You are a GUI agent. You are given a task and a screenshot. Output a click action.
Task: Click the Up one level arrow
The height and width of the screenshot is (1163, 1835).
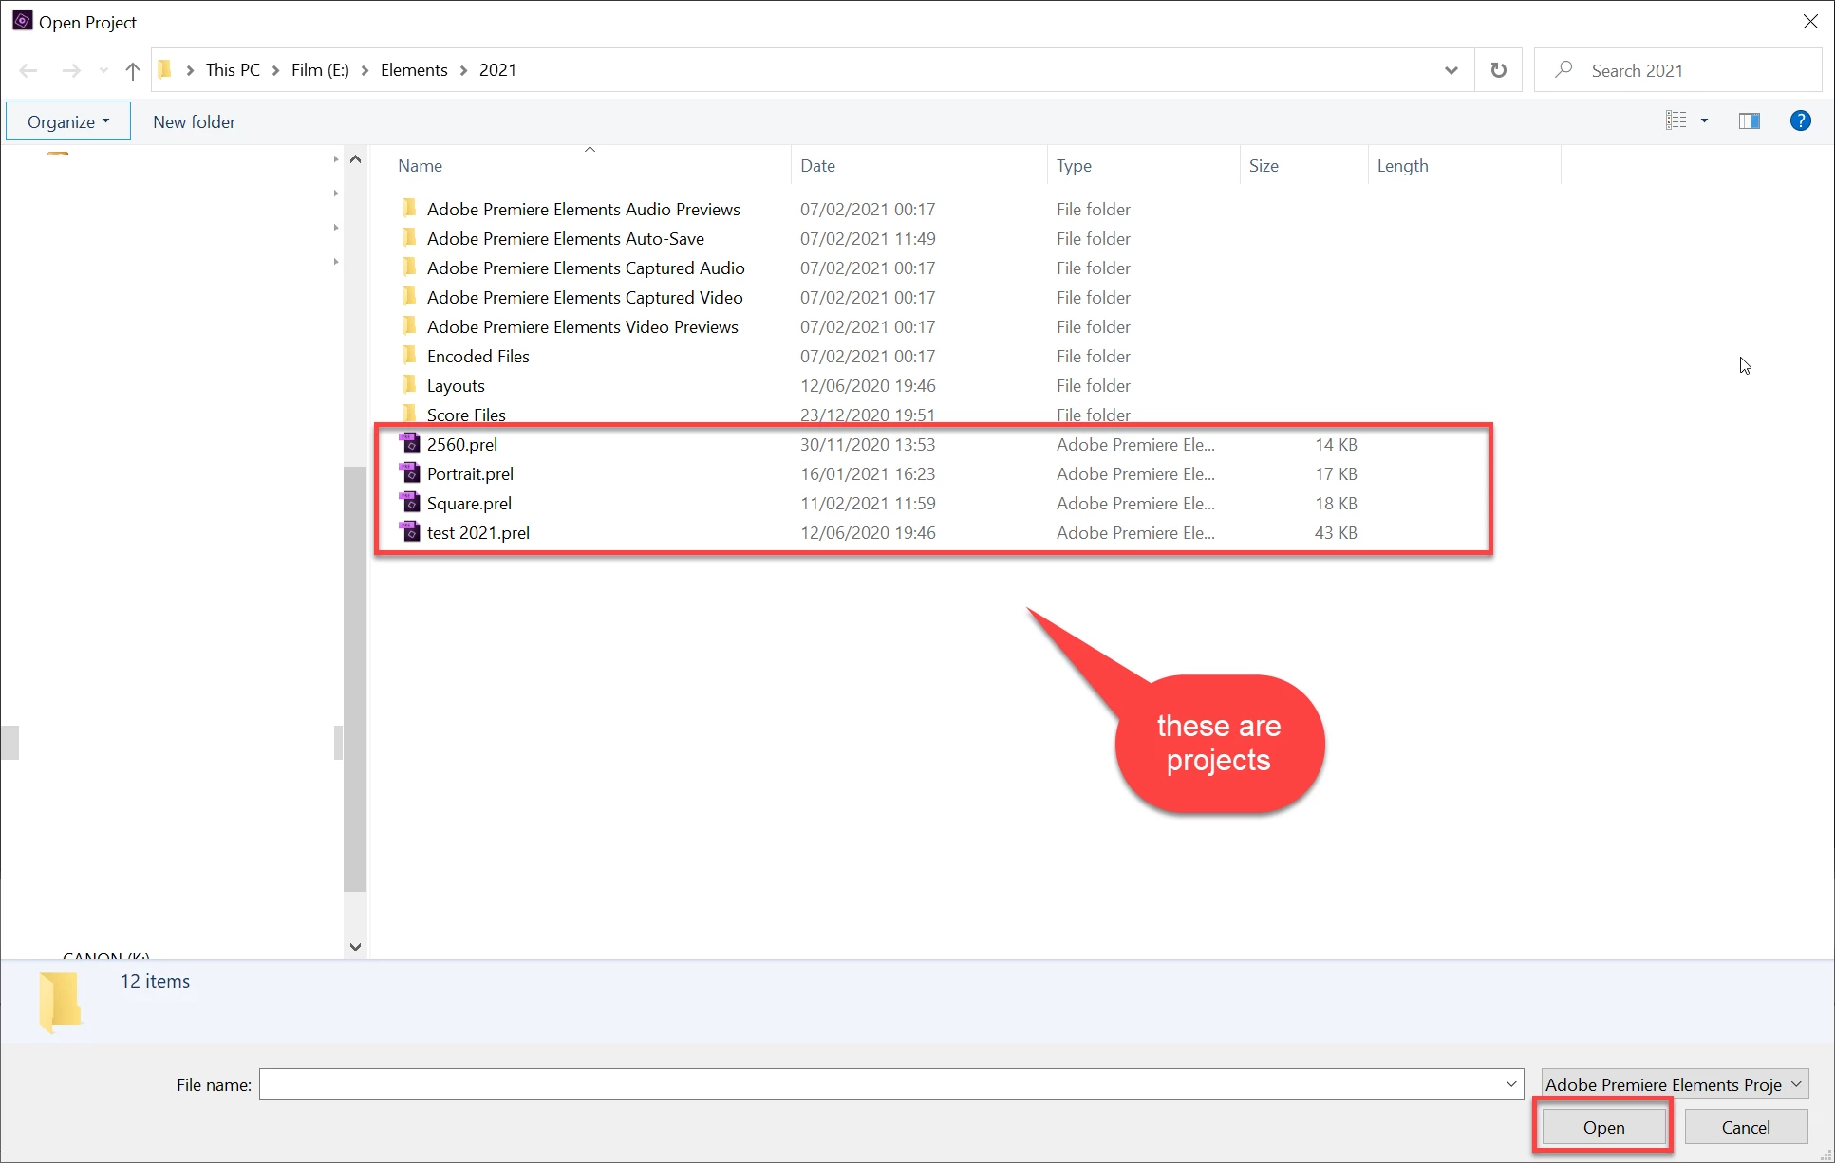(133, 70)
